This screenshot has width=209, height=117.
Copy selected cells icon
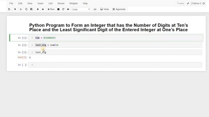click(26, 9)
